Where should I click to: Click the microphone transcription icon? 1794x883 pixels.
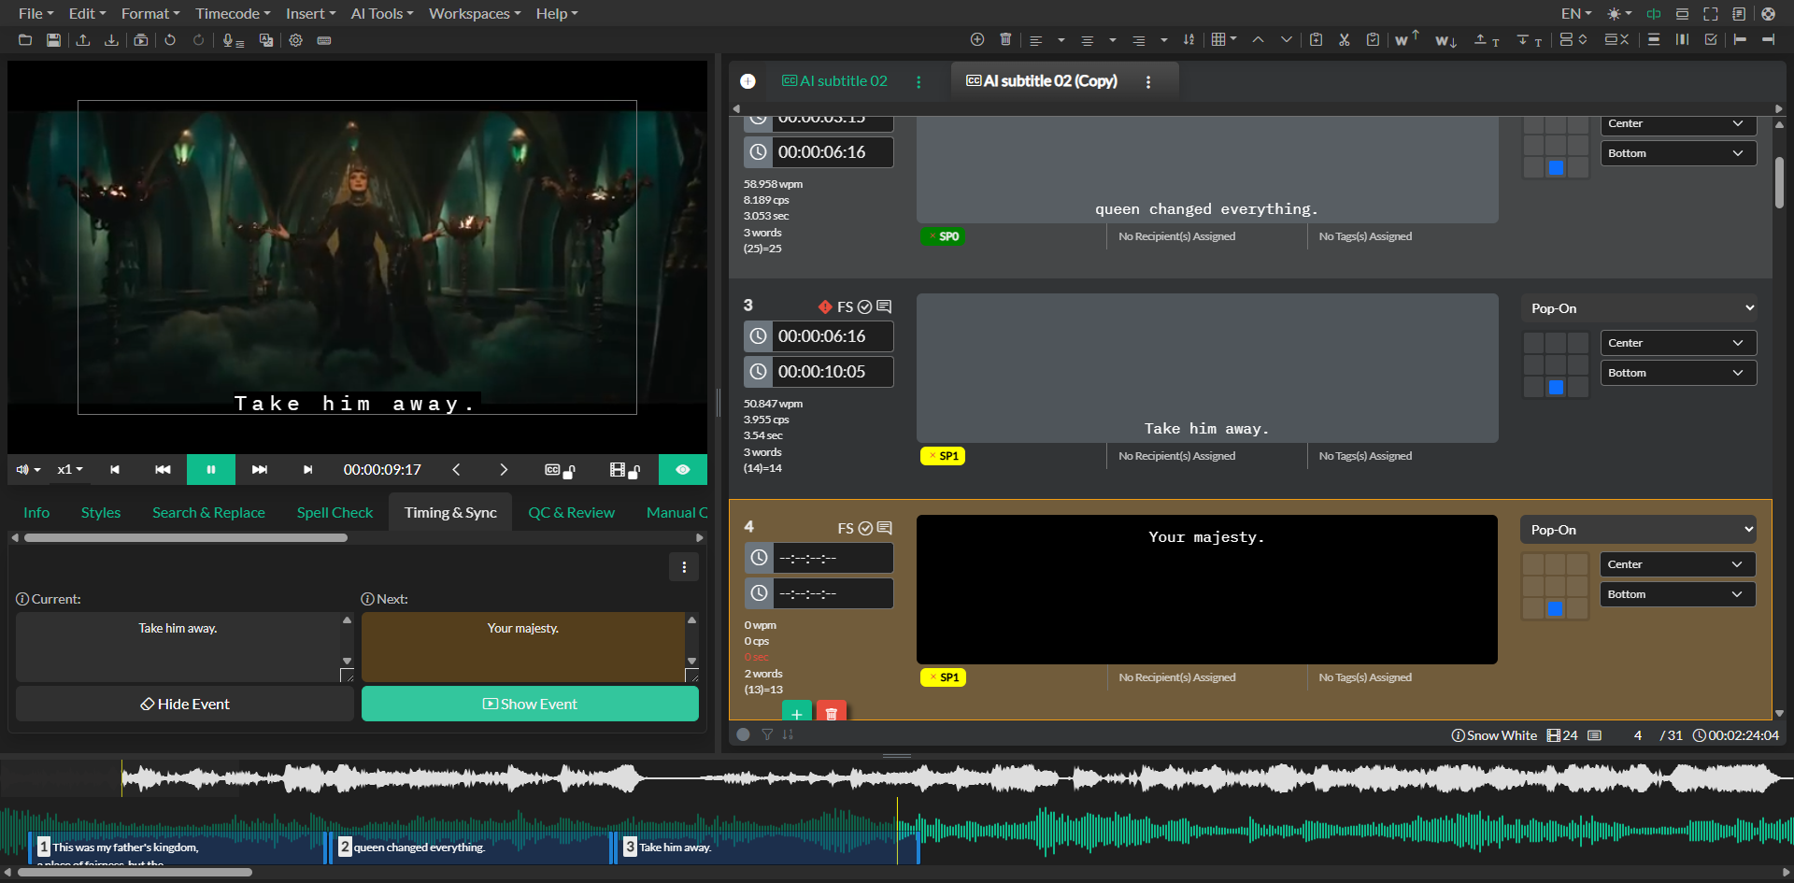(x=233, y=40)
